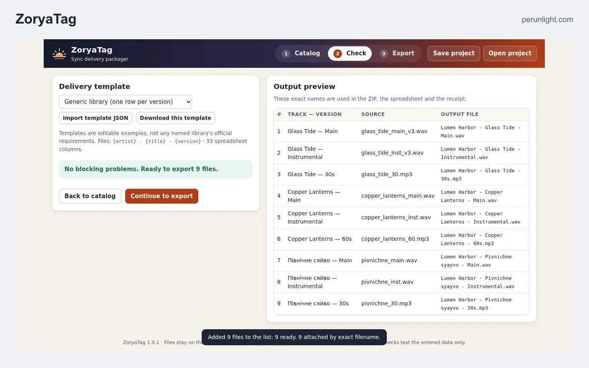
Task: Click the '#' column header
Action: click(x=279, y=114)
